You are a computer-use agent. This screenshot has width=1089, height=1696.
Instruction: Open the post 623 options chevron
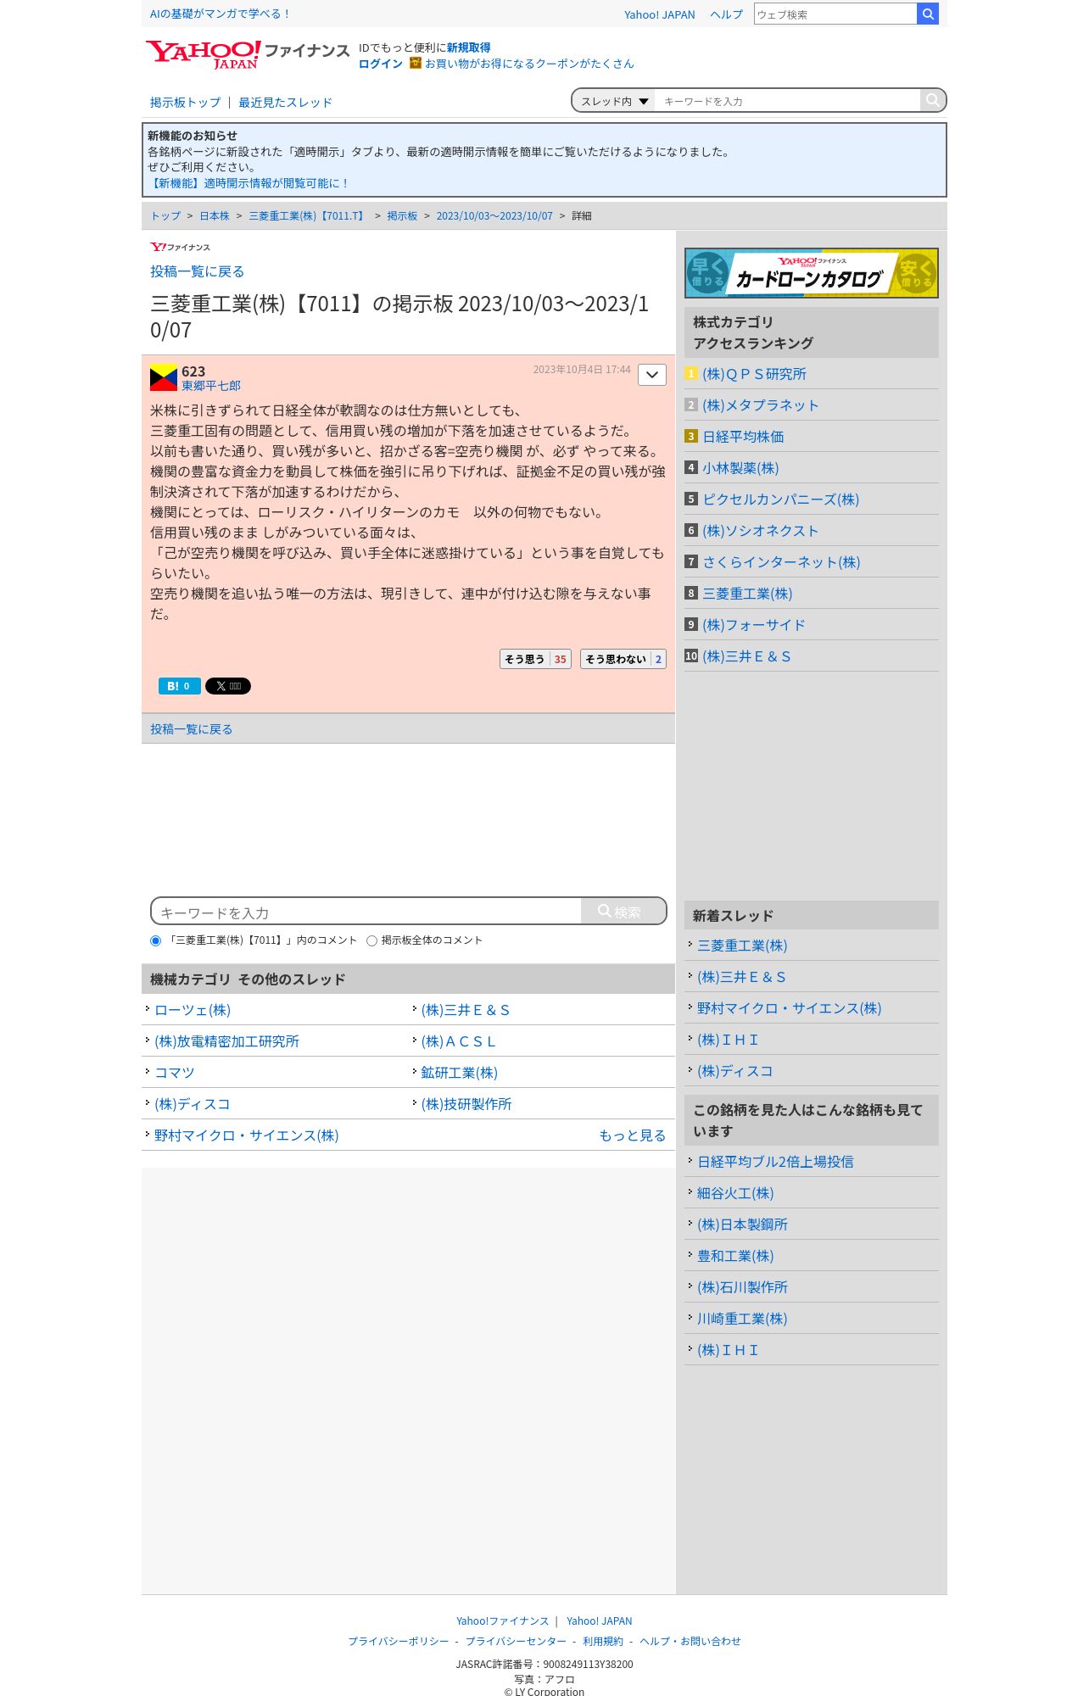(651, 375)
